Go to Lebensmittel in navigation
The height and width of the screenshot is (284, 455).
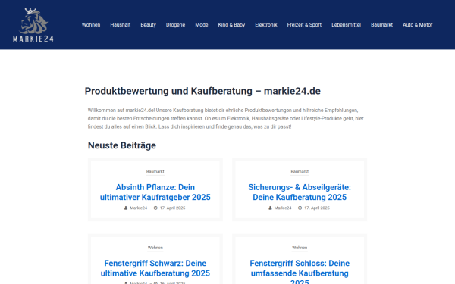[347, 25]
